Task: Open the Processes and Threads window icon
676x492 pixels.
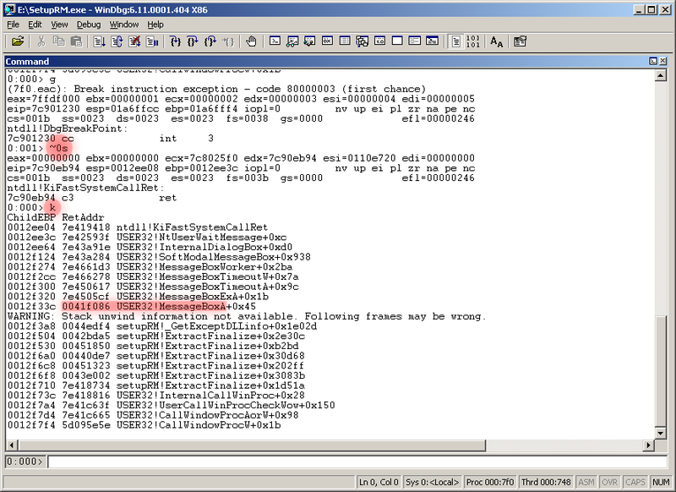Action: 414,41
